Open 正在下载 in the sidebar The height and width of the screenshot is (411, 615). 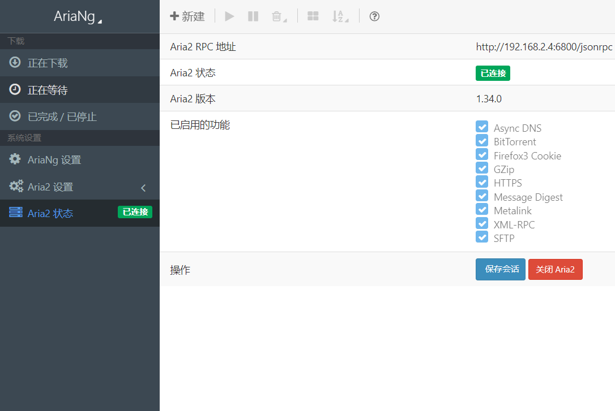point(48,63)
